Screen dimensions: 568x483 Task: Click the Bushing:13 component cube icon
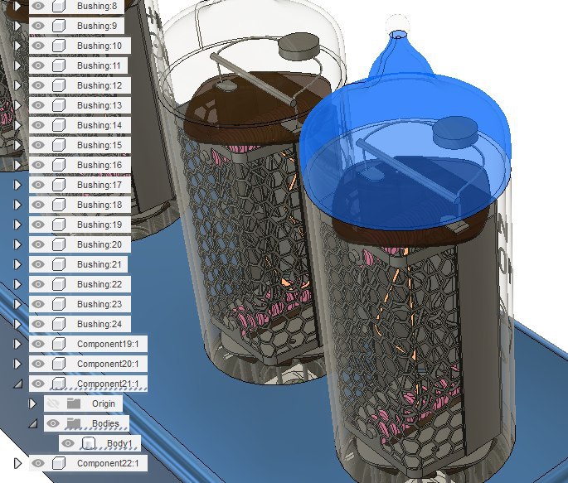point(59,105)
